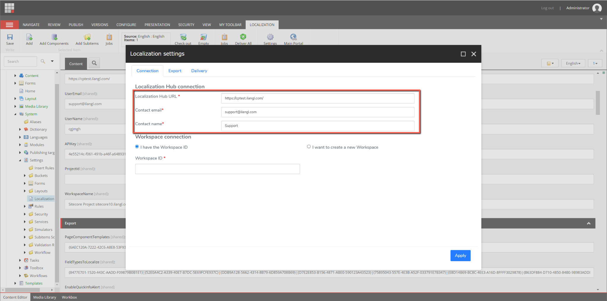Image resolution: width=607 pixels, height=301 pixels.
Task: Open the PRESENTATION ribbon tab
Action: click(x=157, y=25)
